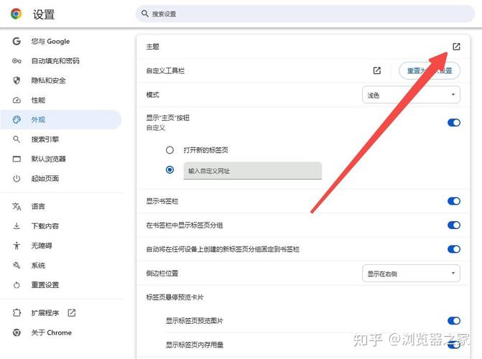The width and height of the screenshot is (482, 359).
Task: Click the download icon beside 下载内容
Action: click(x=17, y=226)
